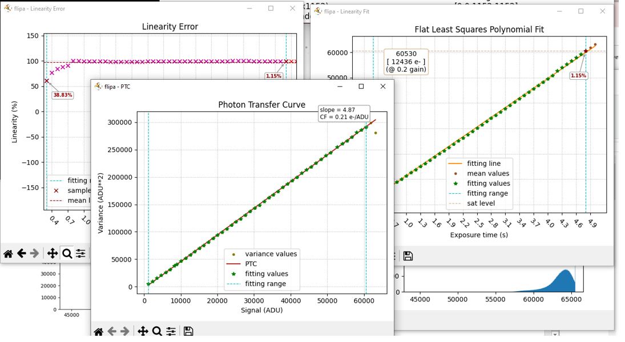Toggle the Pan tool in Linearity Error toolbar
The image size is (625, 342).
tap(52, 254)
